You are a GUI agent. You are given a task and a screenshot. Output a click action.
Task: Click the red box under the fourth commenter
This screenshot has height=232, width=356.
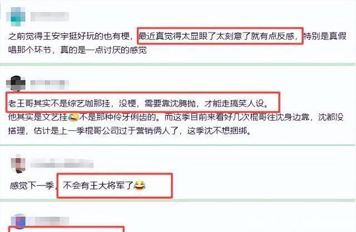[x=67, y=229]
